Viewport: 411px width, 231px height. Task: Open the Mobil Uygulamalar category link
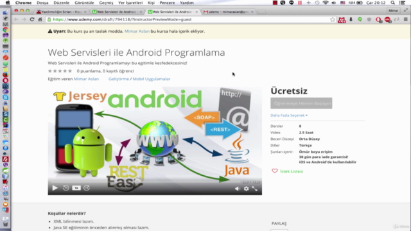[152, 79]
